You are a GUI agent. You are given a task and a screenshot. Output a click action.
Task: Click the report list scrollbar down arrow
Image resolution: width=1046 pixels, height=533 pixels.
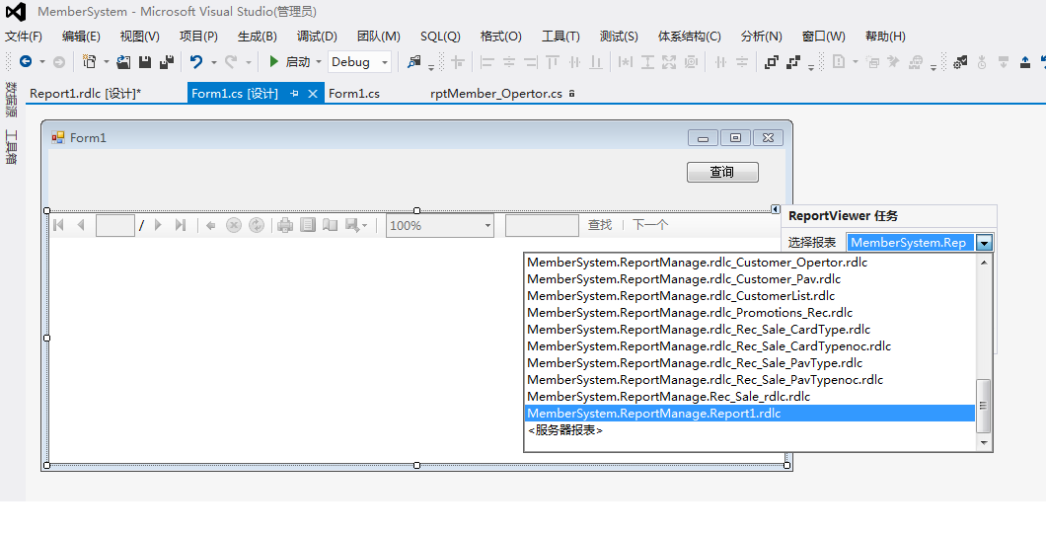983,443
